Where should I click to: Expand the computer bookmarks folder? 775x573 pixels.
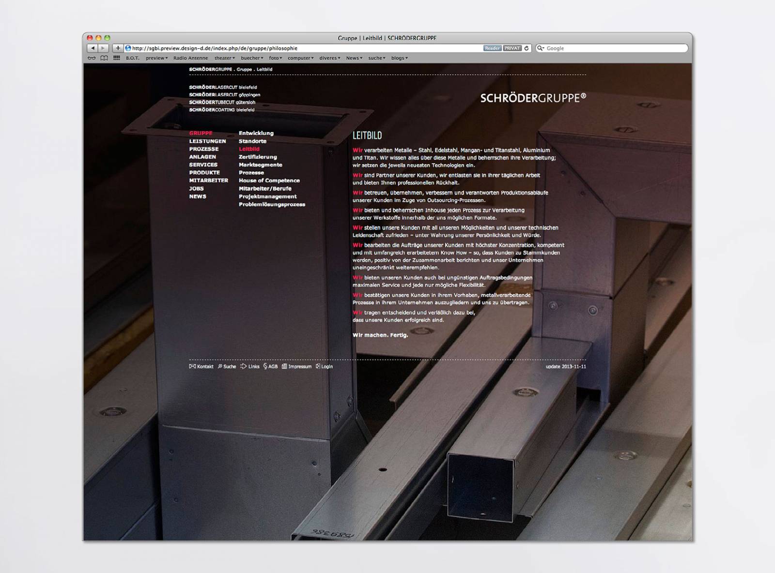coord(301,58)
